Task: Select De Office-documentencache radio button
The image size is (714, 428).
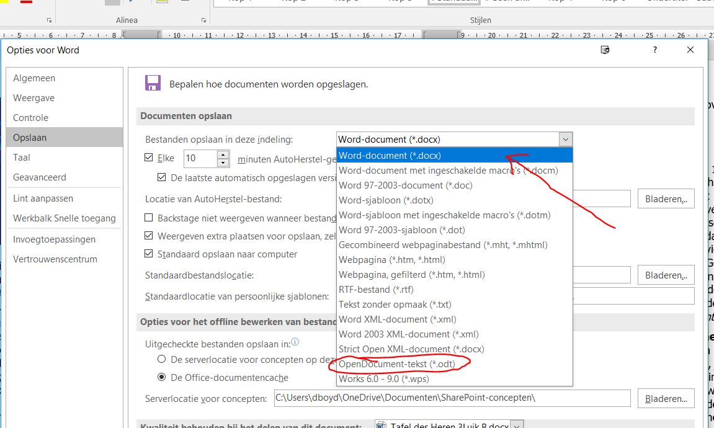Action: point(162,377)
